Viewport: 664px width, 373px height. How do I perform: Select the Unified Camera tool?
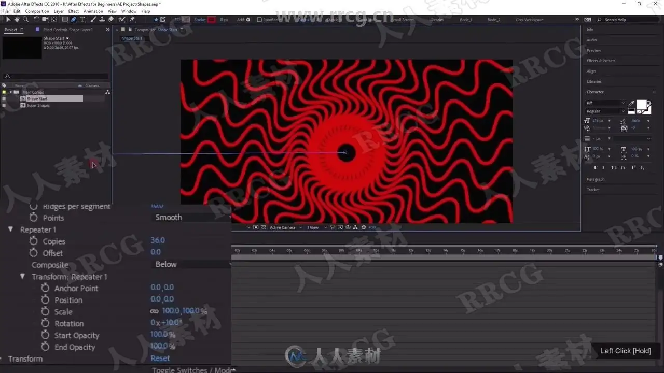[x=45, y=20]
